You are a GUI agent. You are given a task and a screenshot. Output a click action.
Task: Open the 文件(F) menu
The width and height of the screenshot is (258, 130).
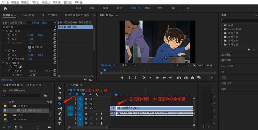[5, 2]
